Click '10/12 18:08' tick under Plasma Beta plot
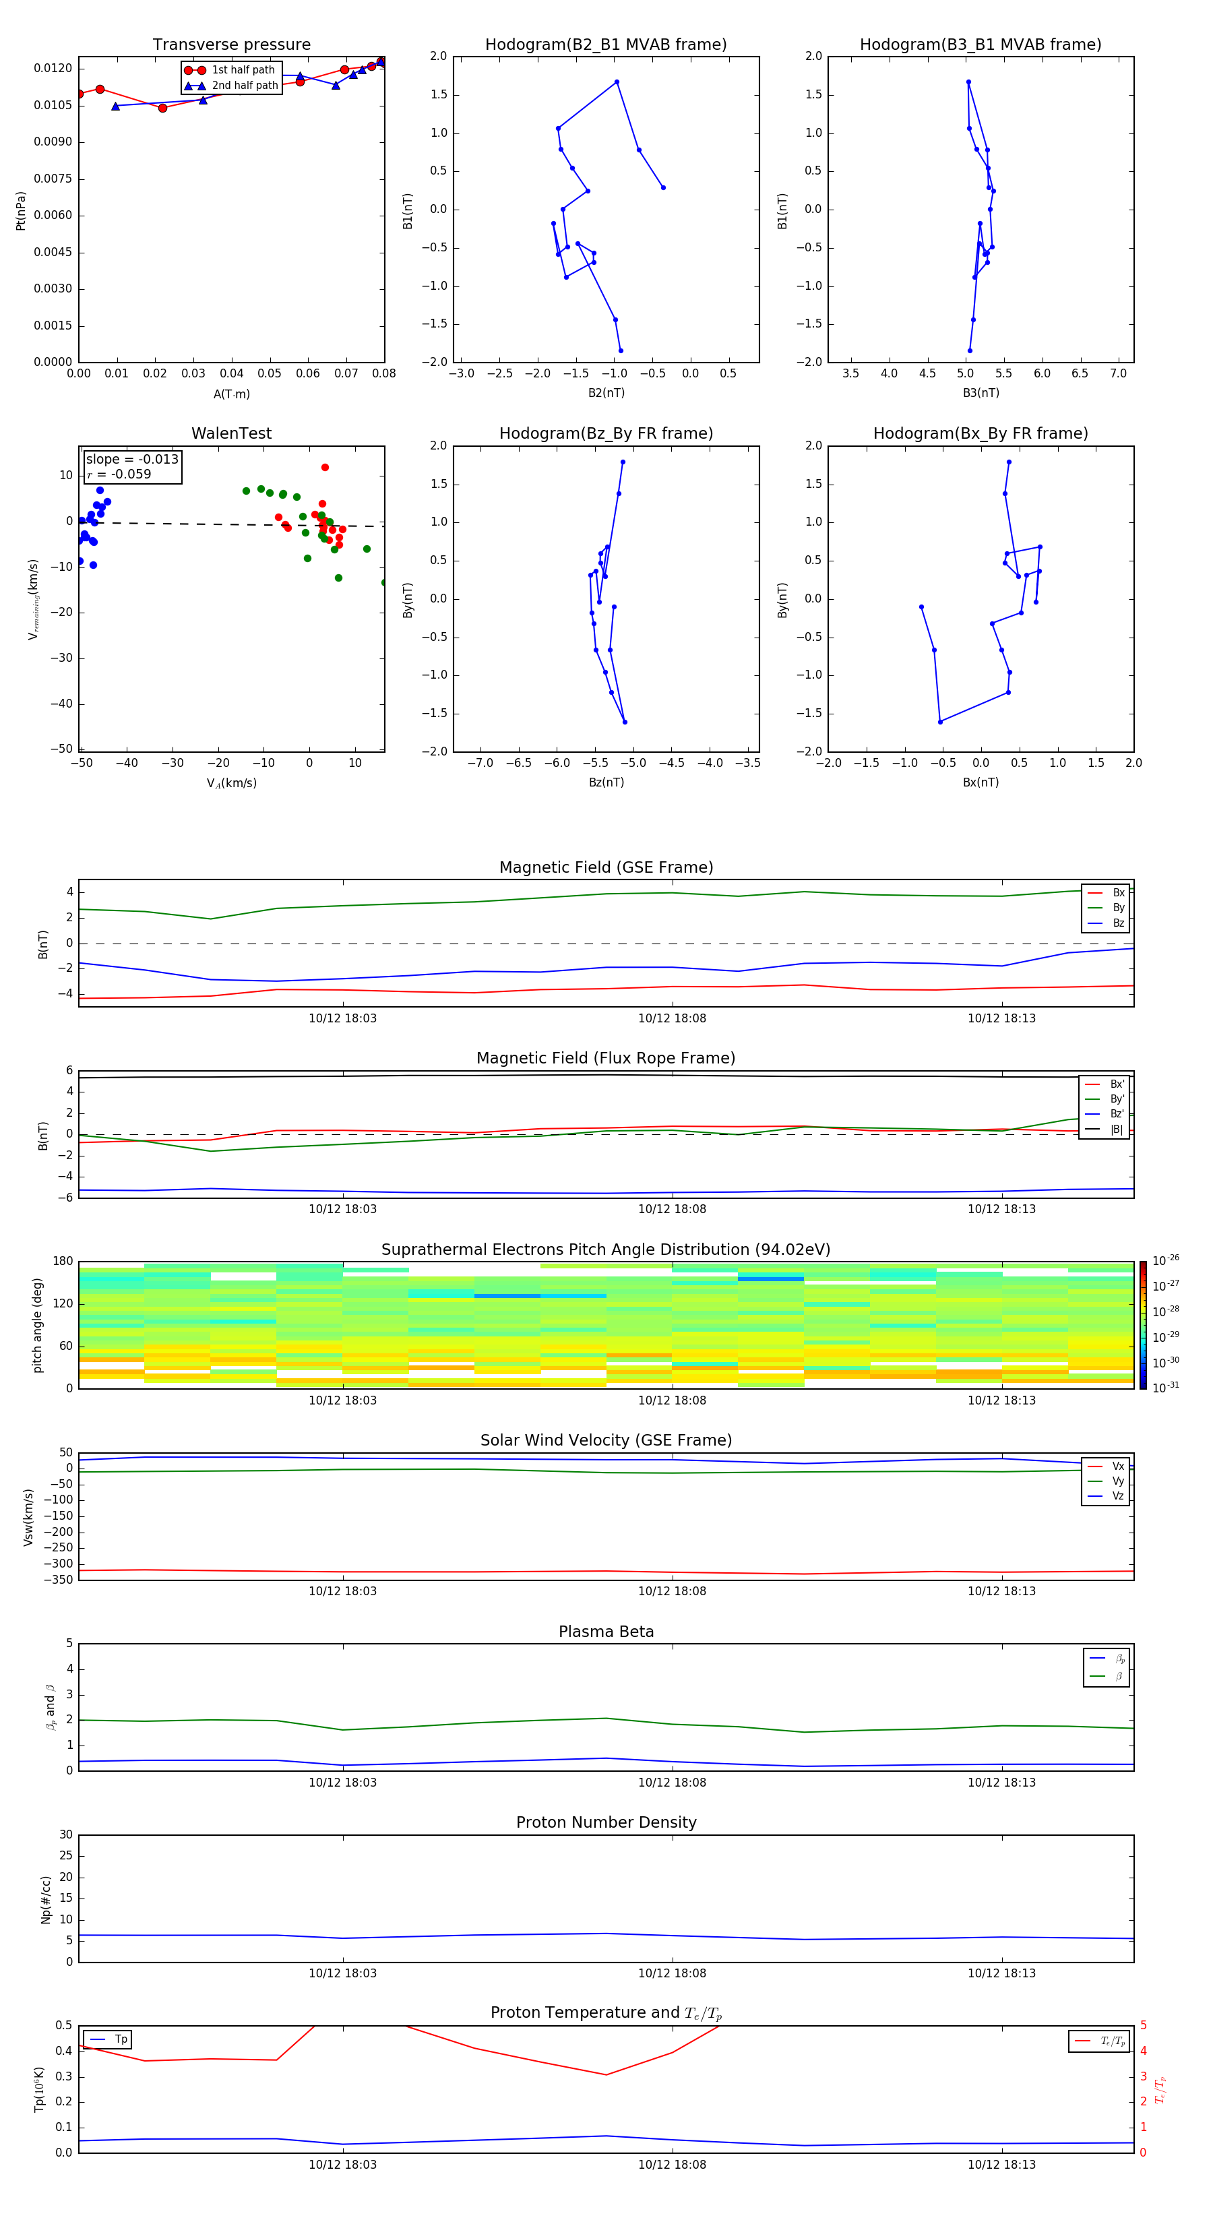 tap(672, 1783)
